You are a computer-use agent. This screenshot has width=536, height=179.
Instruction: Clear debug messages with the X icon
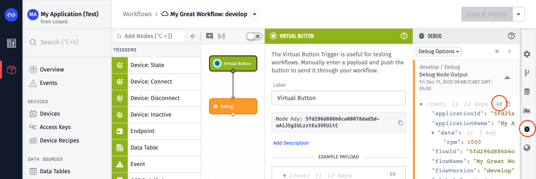click(x=510, y=52)
